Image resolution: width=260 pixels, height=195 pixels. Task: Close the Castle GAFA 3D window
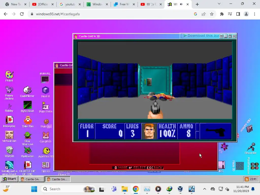234,36
